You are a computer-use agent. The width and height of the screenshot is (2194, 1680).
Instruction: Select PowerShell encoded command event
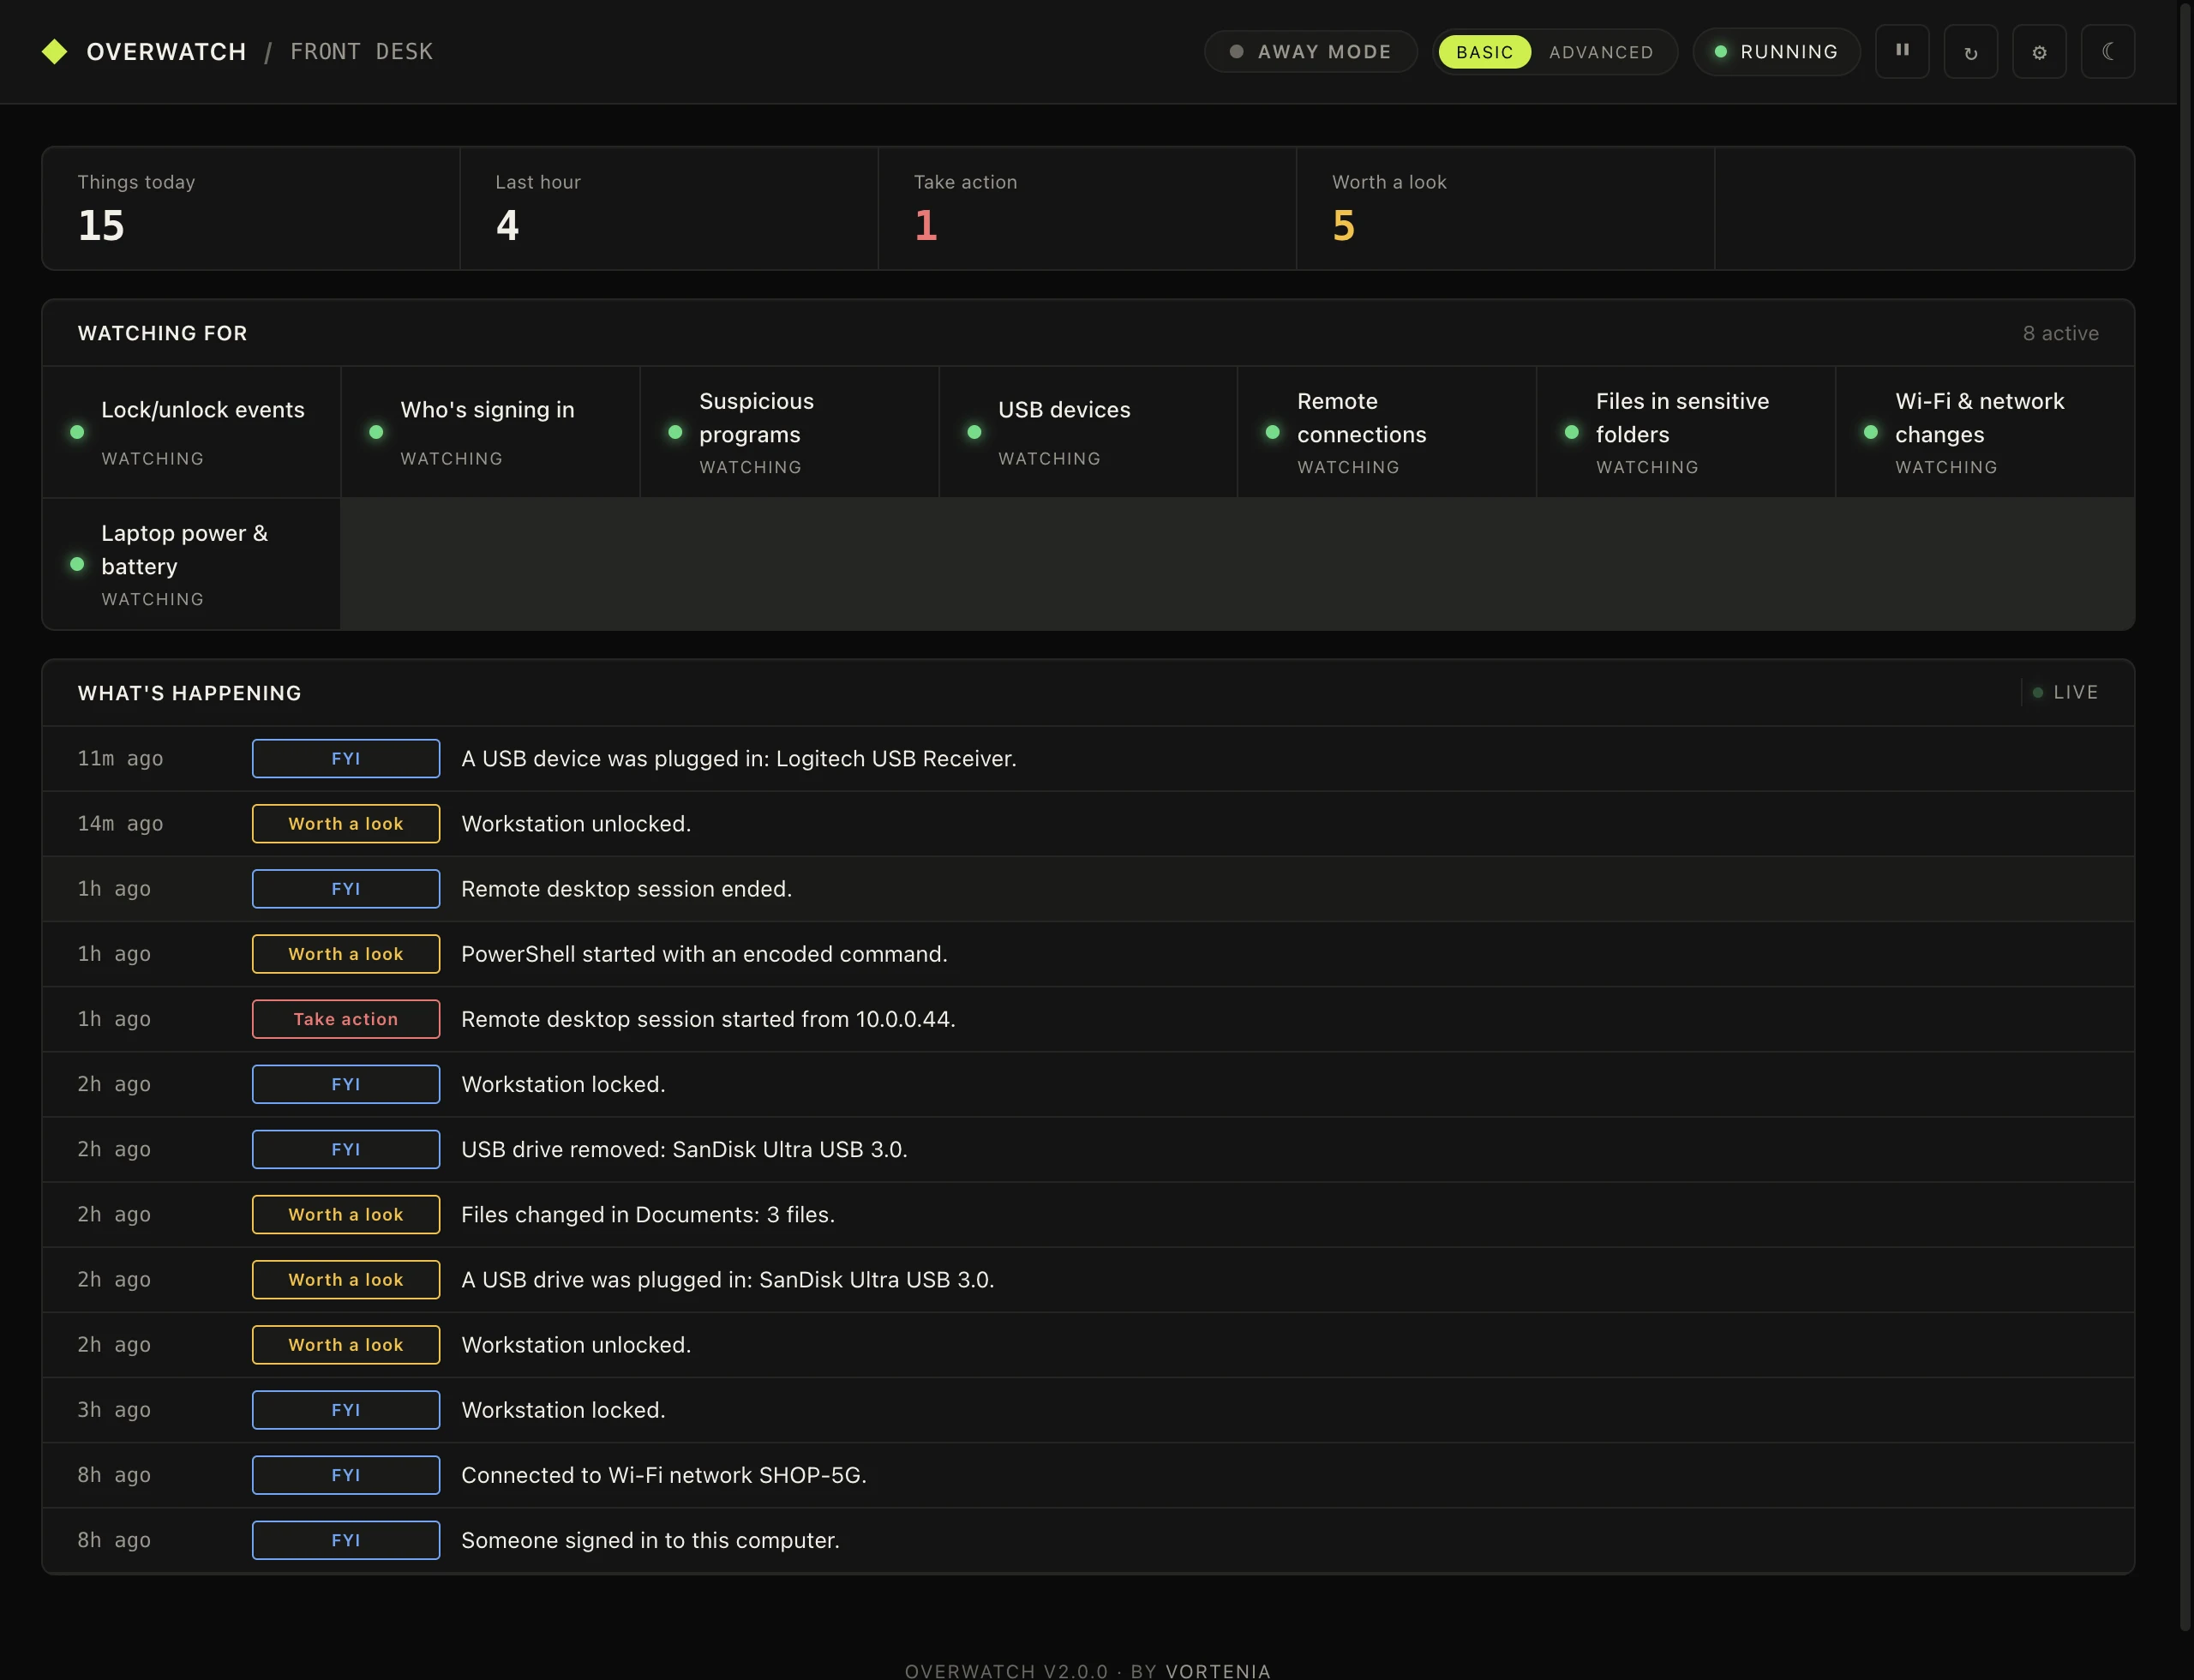coord(1088,953)
